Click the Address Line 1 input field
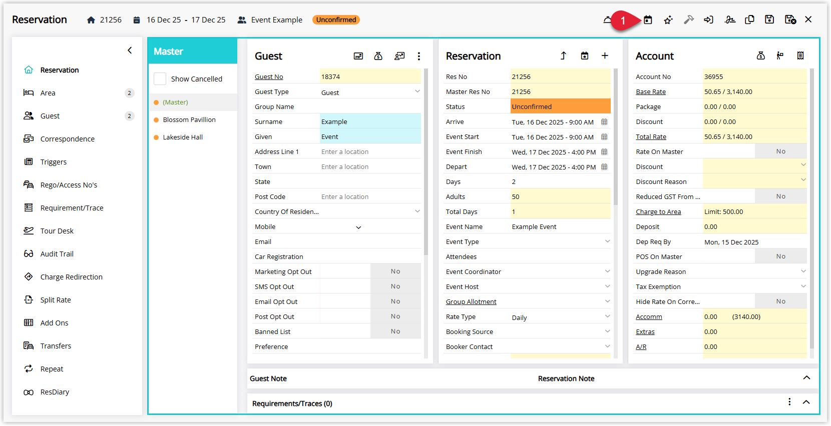This screenshot has height=426, width=831. (x=370, y=151)
